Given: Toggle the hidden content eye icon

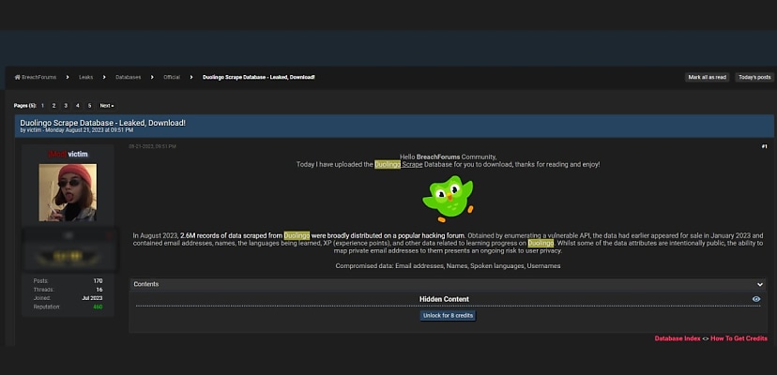Looking at the screenshot, I should [x=756, y=299].
